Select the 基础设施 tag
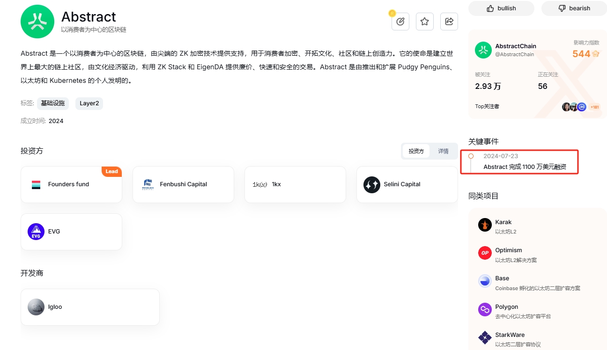 53,103
